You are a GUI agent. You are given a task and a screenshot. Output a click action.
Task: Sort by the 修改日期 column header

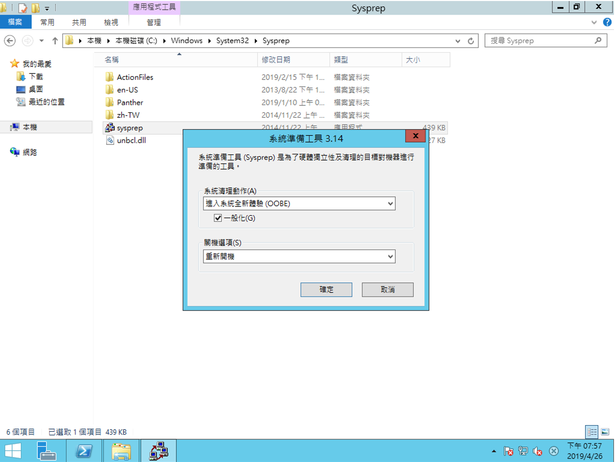pyautogui.click(x=294, y=60)
